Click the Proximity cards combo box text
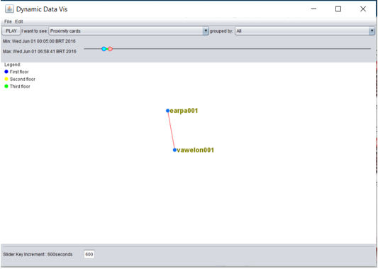The height and width of the screenshot is (269, 378). 65,31
